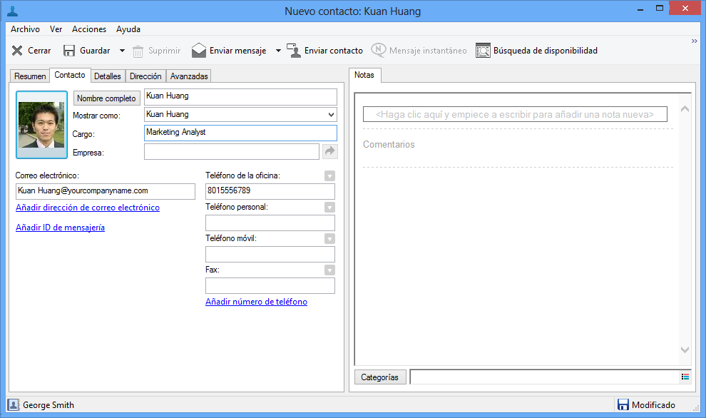Image resolution: width=706 pixels, height=418 pixels.
Task: Click the Cargo field with Marketing Analyst
Action: (x=240, y=133)
